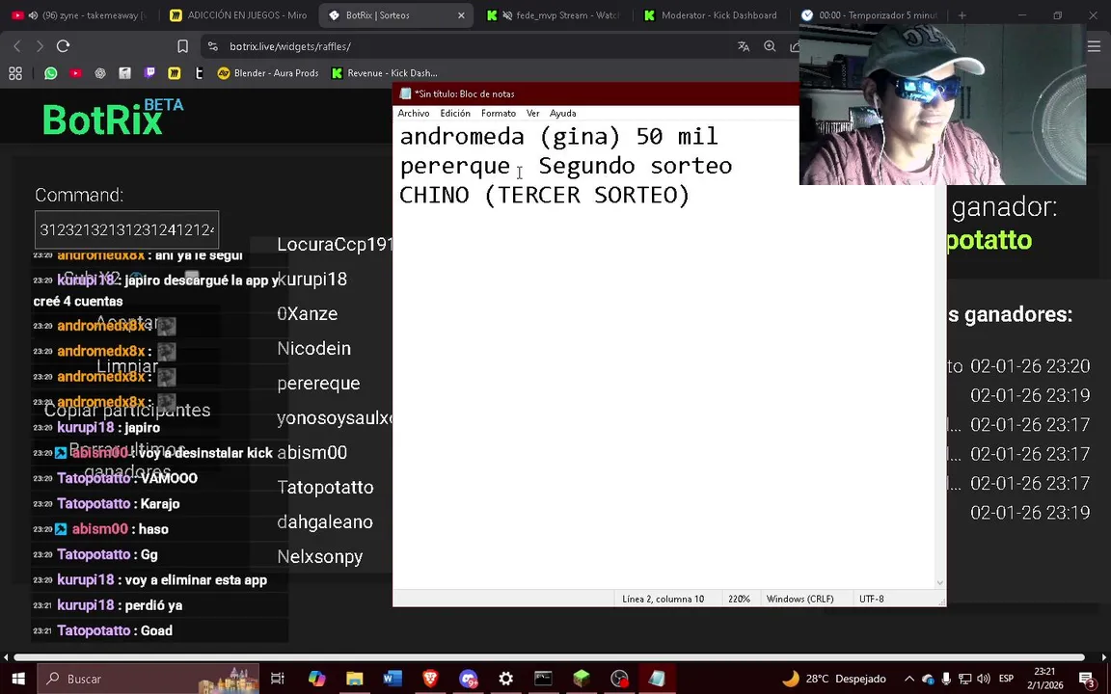Unmute the fede_mvp Stream tab audio icon
This screenshot has width=1111, height=694.
(x=507, y=14)
